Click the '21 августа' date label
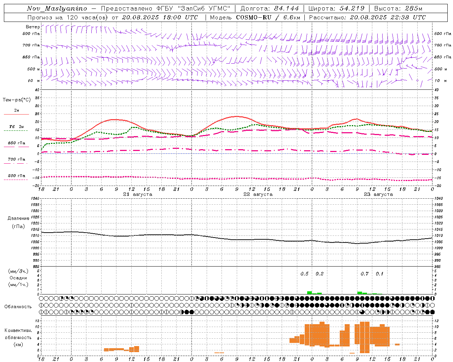 [x=138, y=194]
